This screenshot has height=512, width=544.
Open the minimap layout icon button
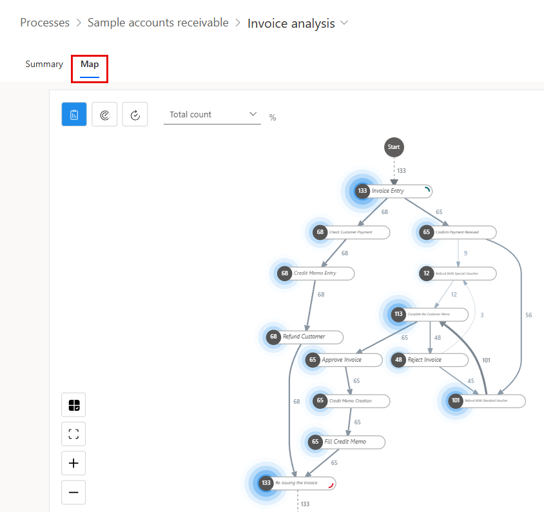[x=73, y=405]
